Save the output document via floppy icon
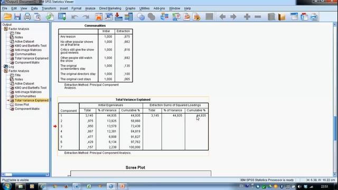The height and width of the screenshot is (190, 338). tap(17, 17)
